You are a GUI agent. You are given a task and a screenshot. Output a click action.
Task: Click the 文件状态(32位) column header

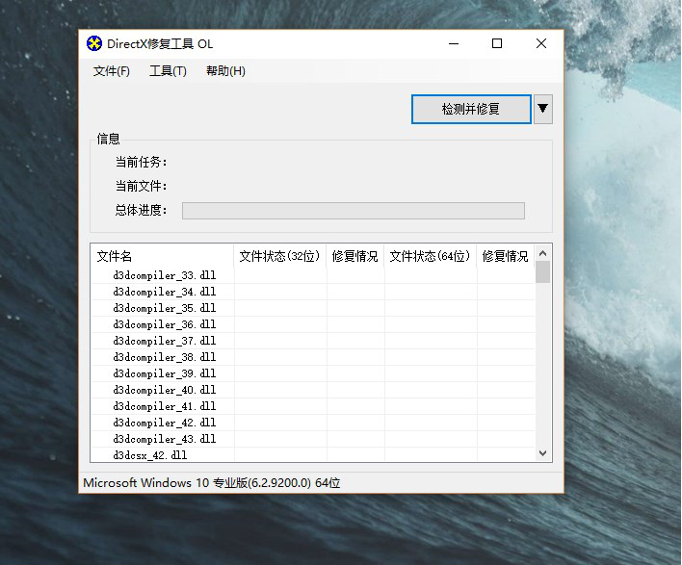[x=279, y=256]
